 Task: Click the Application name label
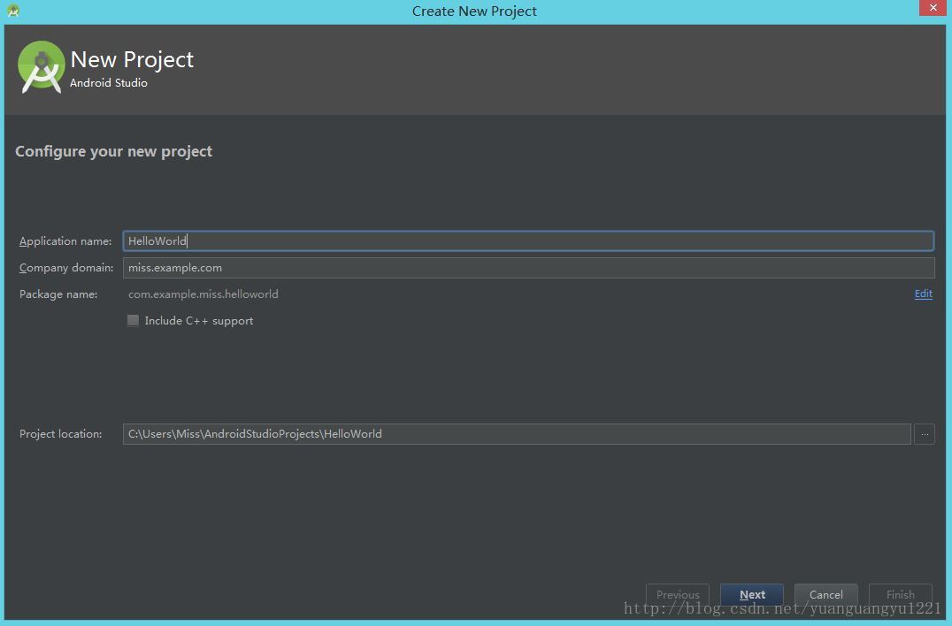(65, 241)
